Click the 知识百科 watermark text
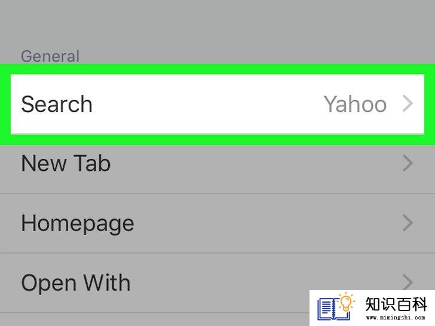 (x=396, y=304)
